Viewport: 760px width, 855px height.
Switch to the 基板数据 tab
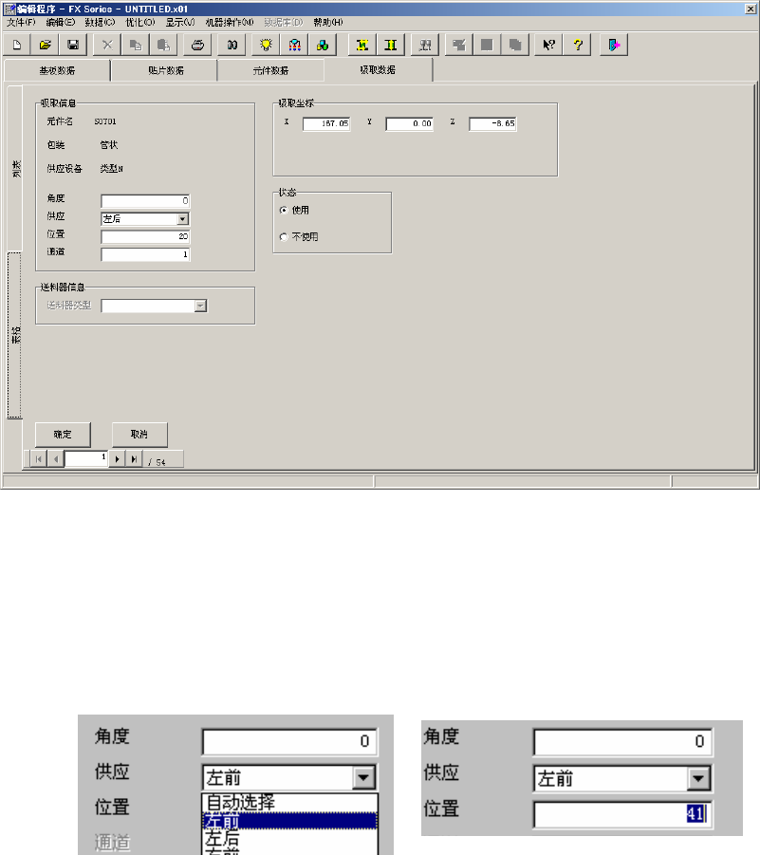(x=57, y=70)
